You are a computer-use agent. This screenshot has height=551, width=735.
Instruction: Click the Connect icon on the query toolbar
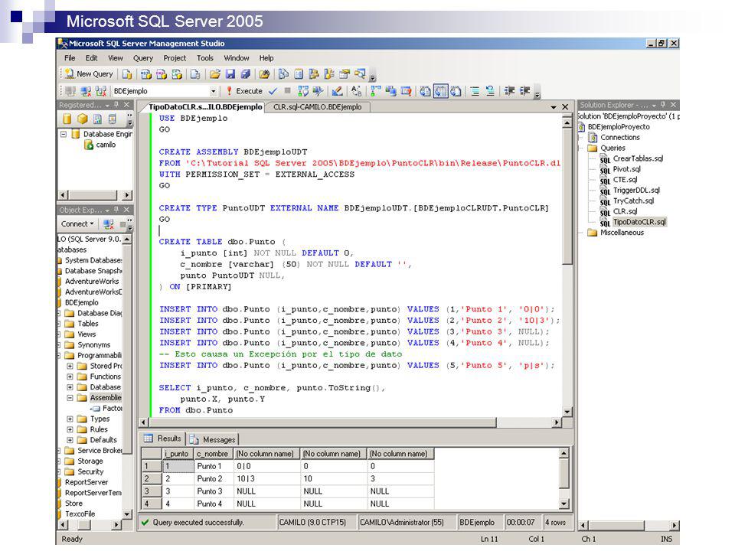point(70,91)
